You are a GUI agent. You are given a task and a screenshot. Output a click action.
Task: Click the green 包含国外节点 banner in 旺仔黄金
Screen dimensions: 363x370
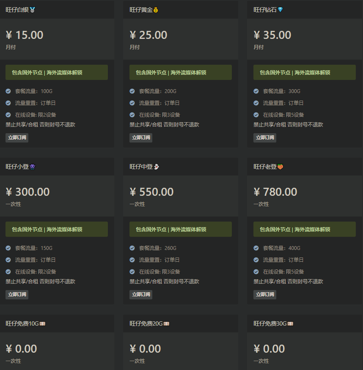tap(181, 72)
